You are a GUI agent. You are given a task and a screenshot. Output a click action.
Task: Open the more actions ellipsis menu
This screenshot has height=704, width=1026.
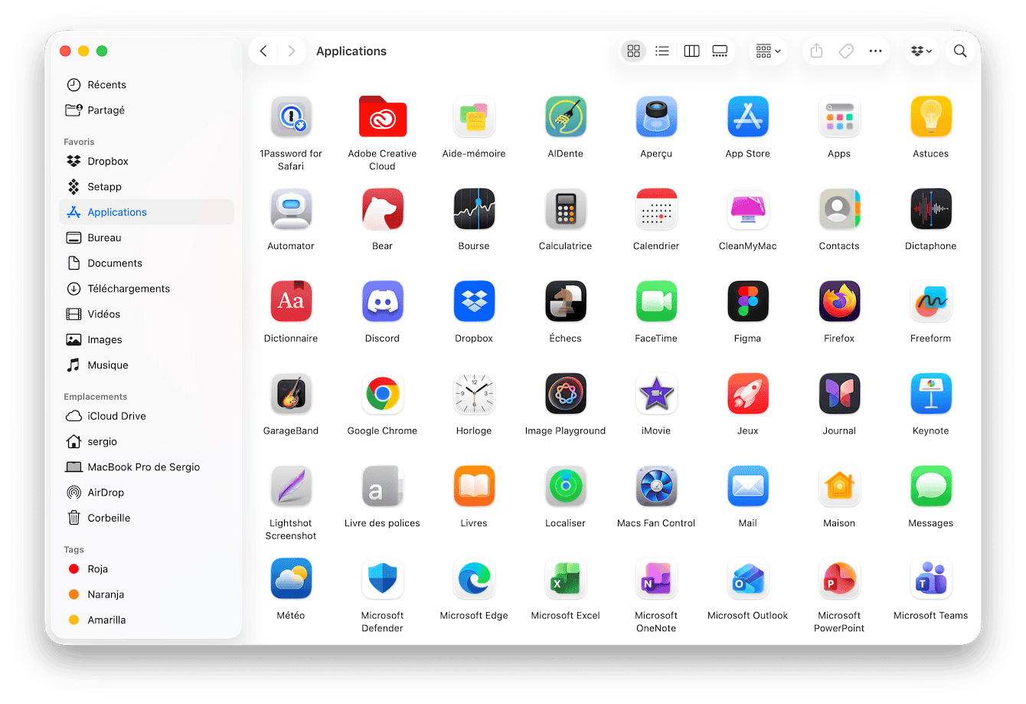pyautogui.click(x=875, y=51)
